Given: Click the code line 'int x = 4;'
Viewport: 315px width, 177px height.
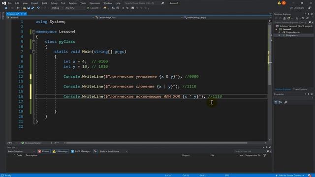Looking at the screenshot, I should click(75, 61).
